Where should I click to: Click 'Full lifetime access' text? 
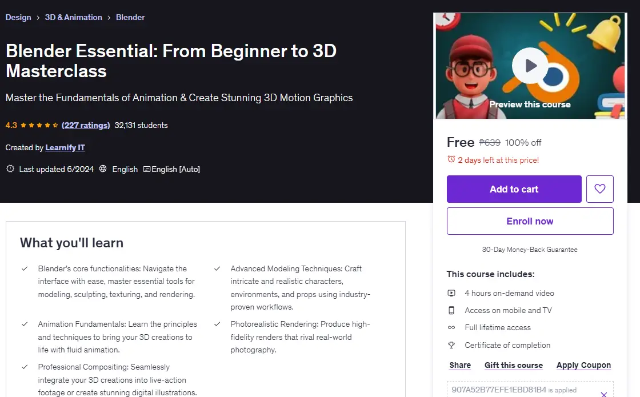[x=498, y=327]
